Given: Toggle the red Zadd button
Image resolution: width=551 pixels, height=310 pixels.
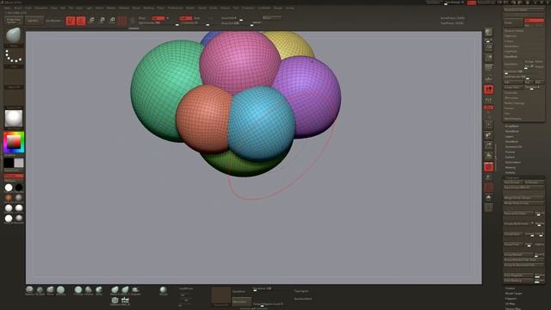Looking at the screenshot, I should (186, 18).
